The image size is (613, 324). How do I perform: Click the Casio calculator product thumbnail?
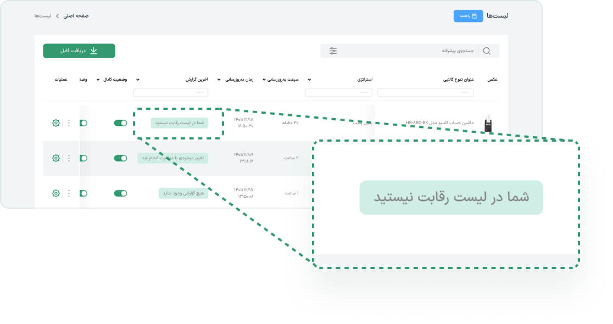[488, 123]
